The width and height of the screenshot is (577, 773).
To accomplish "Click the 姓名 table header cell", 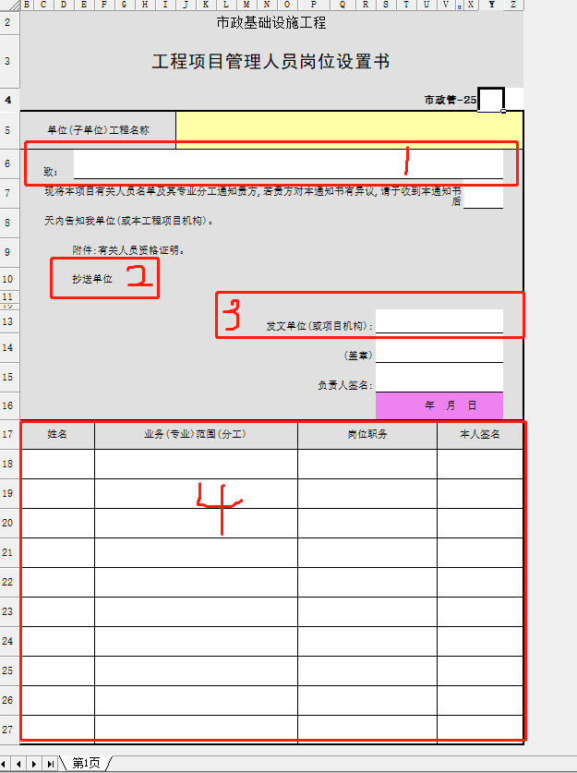I will pyautogui.click(x=57, y=434).
